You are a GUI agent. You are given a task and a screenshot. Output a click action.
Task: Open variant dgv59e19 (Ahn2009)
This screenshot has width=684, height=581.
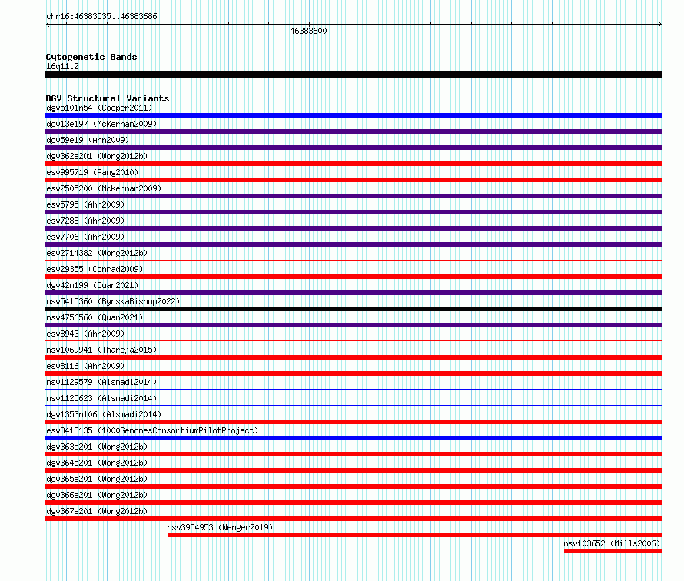pyautogui.click(x=88, y=140)
